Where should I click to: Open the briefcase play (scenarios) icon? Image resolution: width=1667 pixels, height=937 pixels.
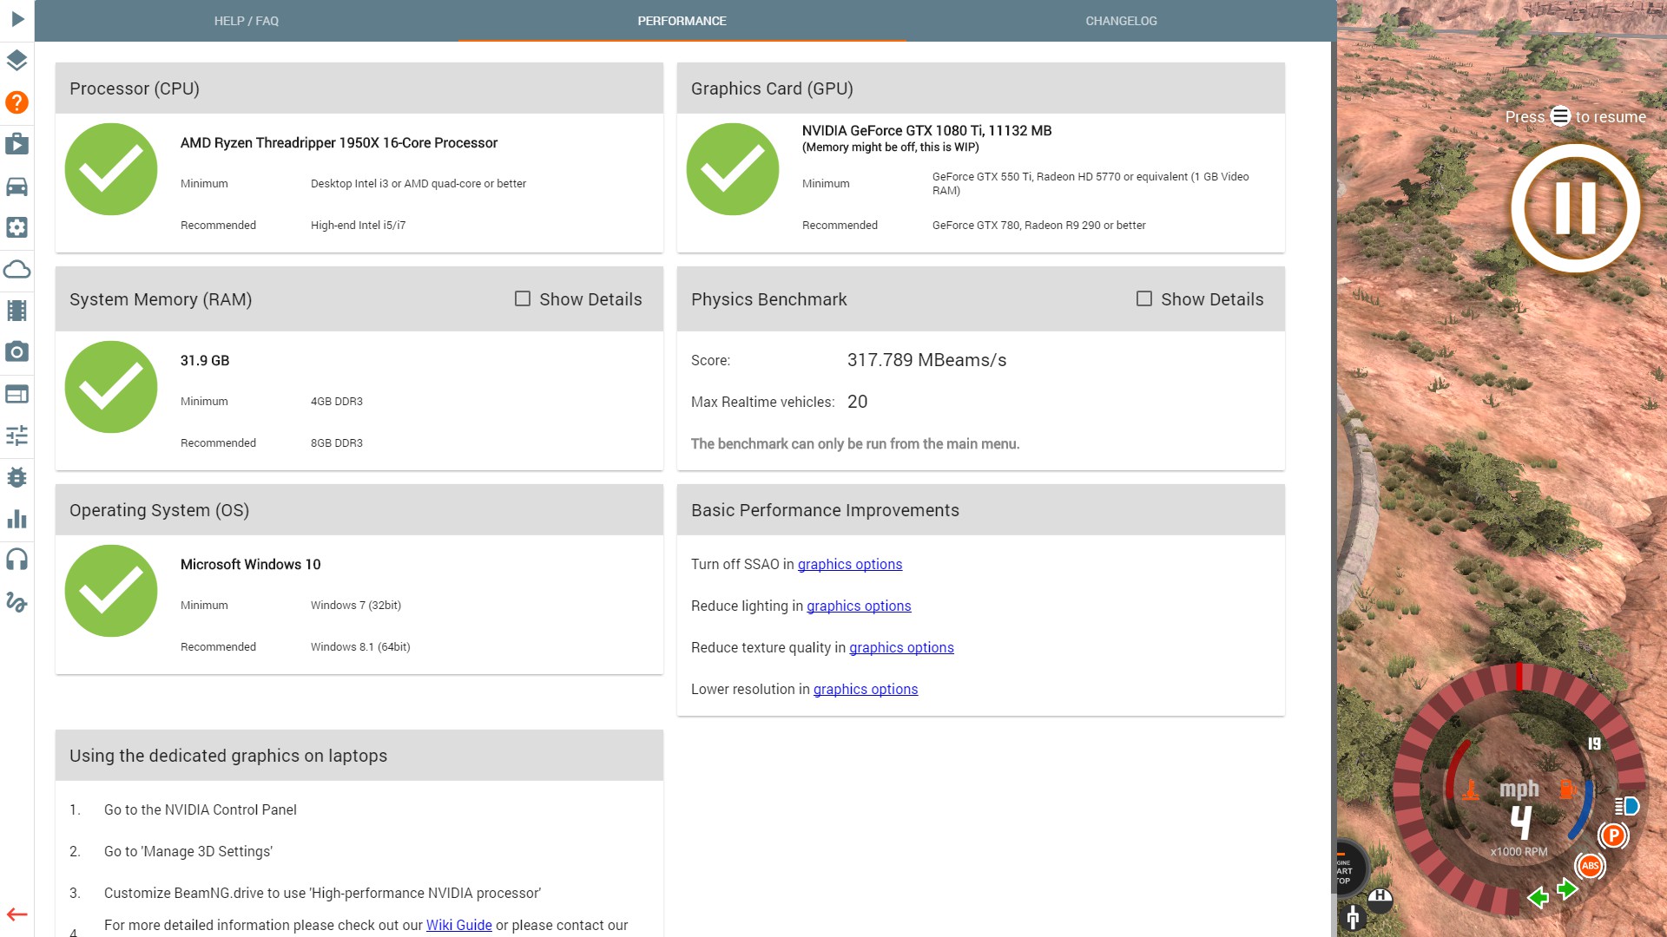16,144
